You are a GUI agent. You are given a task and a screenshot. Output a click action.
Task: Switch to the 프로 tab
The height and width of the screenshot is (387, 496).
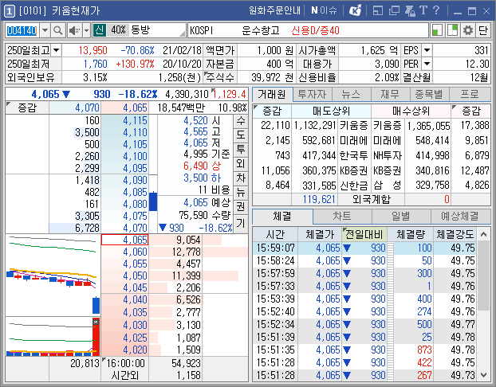470,95
